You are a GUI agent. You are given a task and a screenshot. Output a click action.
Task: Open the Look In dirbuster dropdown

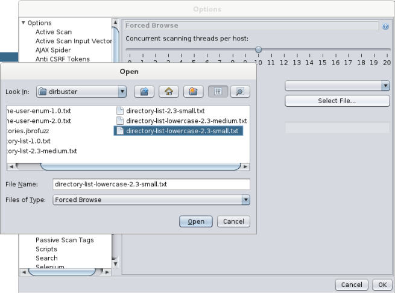(x=122, y=92)
